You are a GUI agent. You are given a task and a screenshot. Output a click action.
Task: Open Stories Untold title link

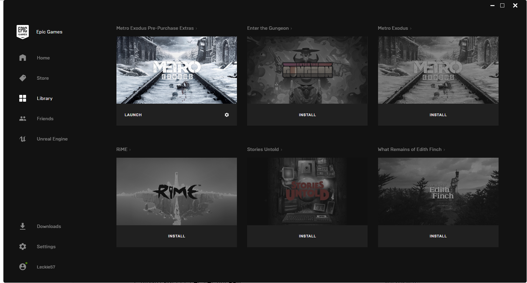[263, 149]
